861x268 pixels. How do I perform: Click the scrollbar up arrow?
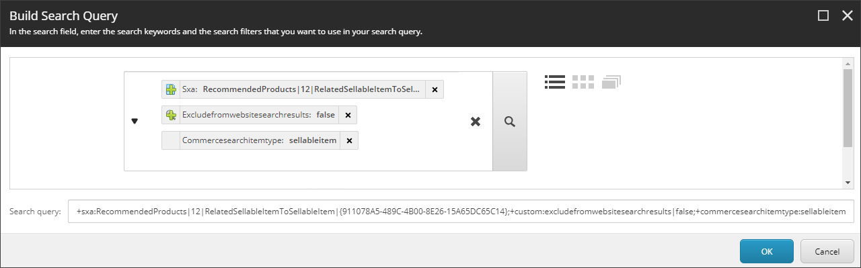click(848, 63)
